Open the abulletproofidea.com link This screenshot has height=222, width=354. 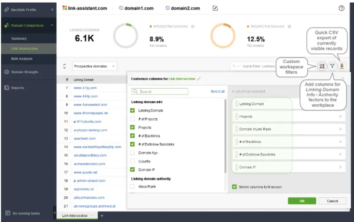[90, 155]
